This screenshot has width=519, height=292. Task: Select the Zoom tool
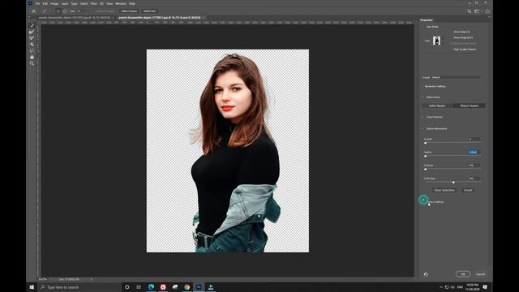coord(32,63)
